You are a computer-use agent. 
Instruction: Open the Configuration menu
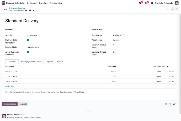[56, 3]
